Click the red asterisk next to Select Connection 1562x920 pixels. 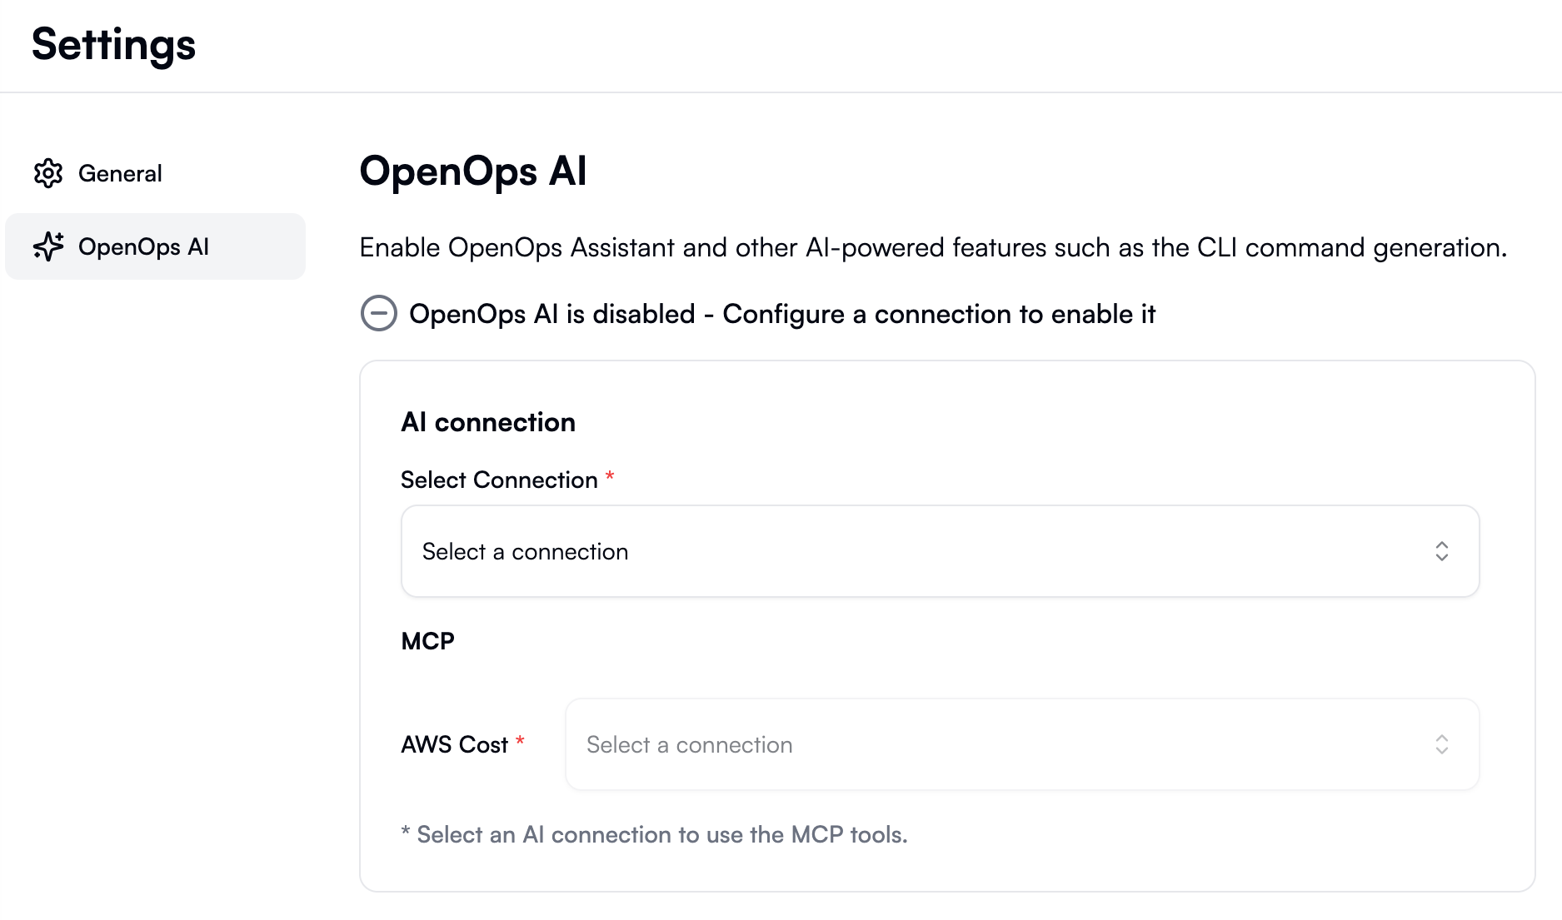[x=611, y=476]
